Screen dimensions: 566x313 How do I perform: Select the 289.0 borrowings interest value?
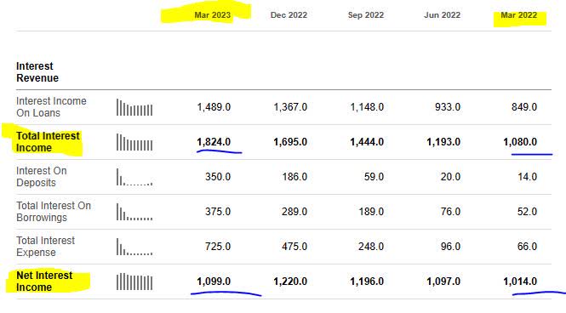pyautogui.click(x=294, y=212)
